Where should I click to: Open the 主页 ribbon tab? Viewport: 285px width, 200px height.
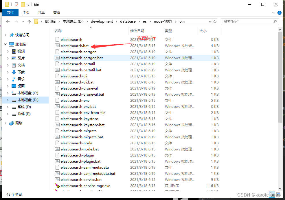click(x=26, y=12)
